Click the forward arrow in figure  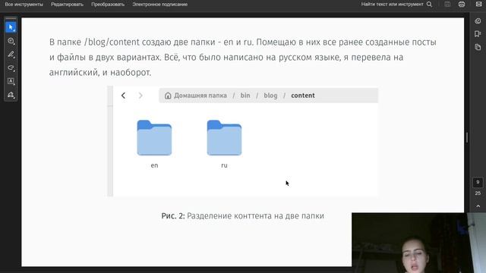click(x=140, y=96)
